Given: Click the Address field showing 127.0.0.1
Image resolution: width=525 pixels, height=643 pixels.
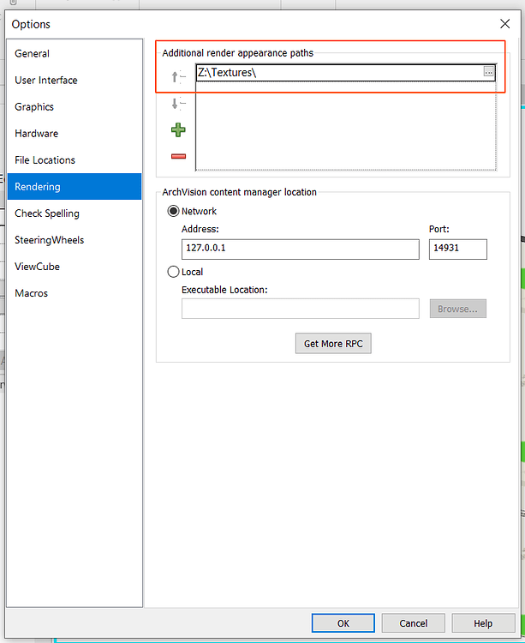Looking at the screenshot, I should point(301,249).
